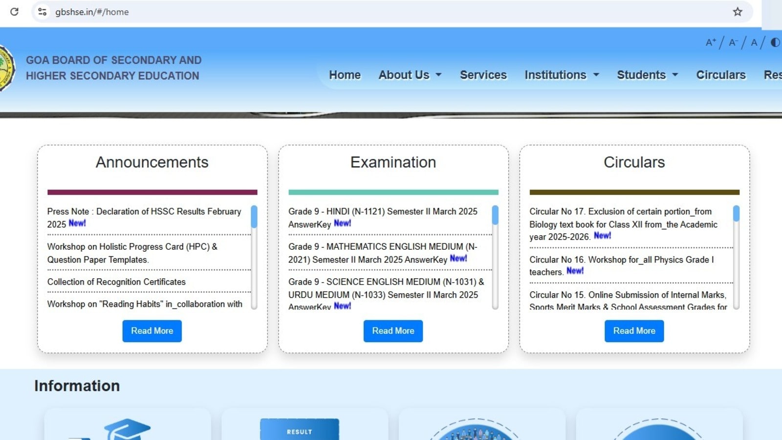The height and width of the screenshot is (440, 782).
Task: Expand the Institutions dropdown menu
Action: pos(562,75)
